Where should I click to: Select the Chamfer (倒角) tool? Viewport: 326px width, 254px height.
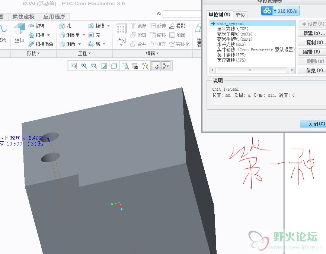[68, 44]
